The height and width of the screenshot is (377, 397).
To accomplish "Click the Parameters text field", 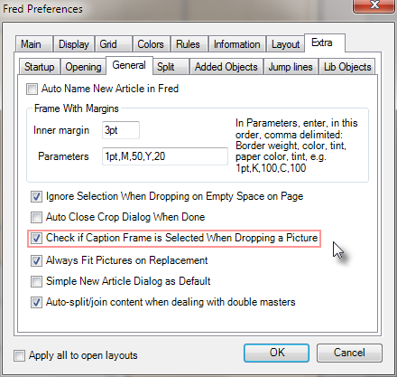I will point(165,156).
